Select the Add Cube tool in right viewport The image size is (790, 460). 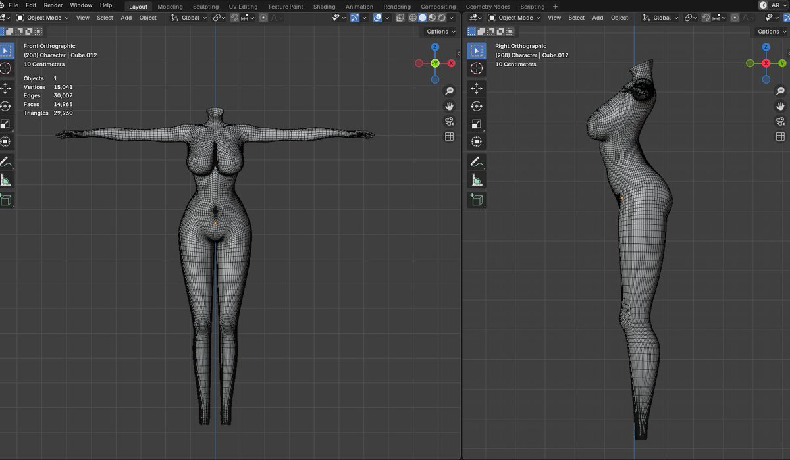point(477,200)
